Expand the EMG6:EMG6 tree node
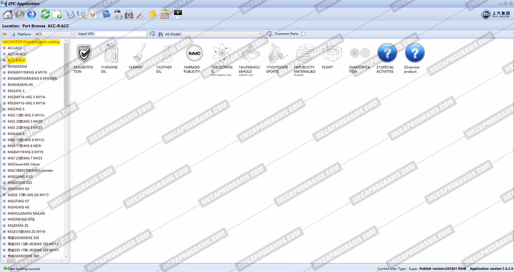 4,66
